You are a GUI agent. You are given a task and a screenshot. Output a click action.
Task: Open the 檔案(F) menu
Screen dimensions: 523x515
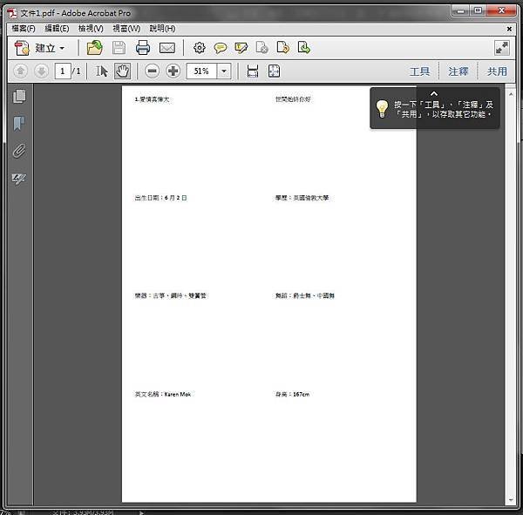click(x=24, y=29)
